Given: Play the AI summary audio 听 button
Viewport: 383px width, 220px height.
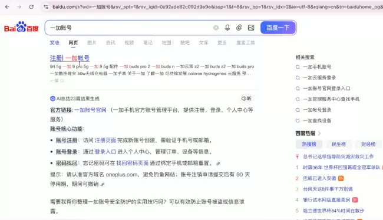Looking at the screenshot, I should [x=246, y=99].
